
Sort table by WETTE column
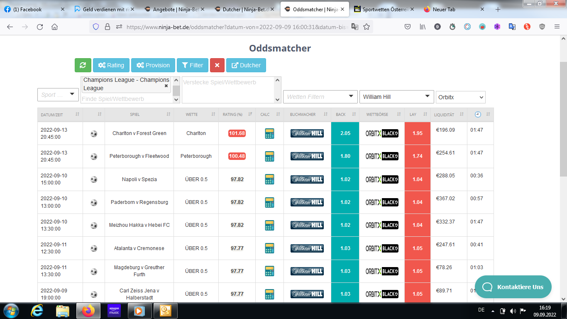196,114
